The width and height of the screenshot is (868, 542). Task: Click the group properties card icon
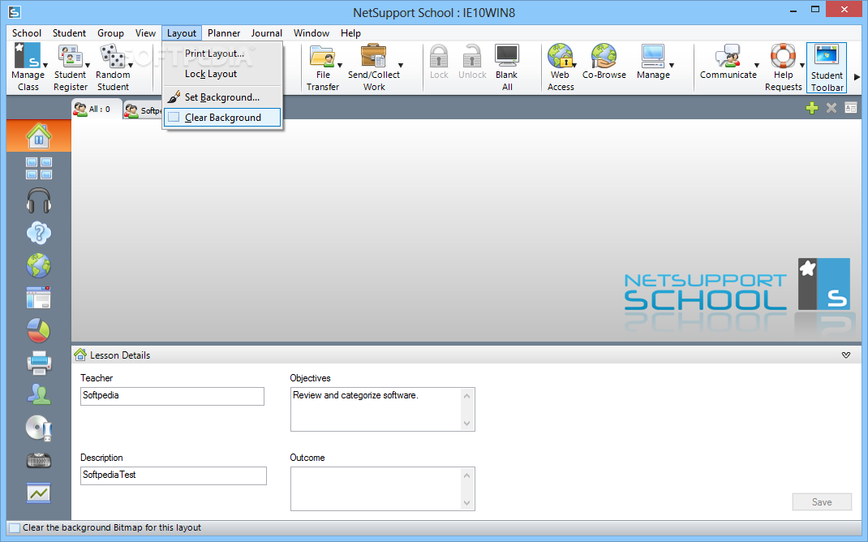(x=851, y=108)
